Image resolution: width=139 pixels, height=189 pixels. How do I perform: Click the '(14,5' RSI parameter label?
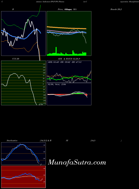pyautogui.click(x=93, y=141)
